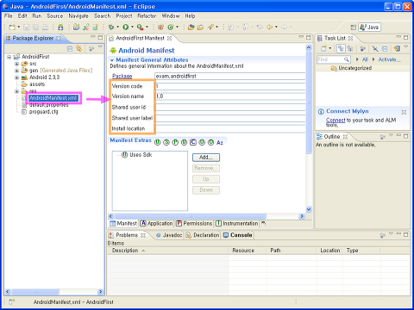Switch to the Application tab
The width and height of the screenshot is (414, 310).
point(157,224)
